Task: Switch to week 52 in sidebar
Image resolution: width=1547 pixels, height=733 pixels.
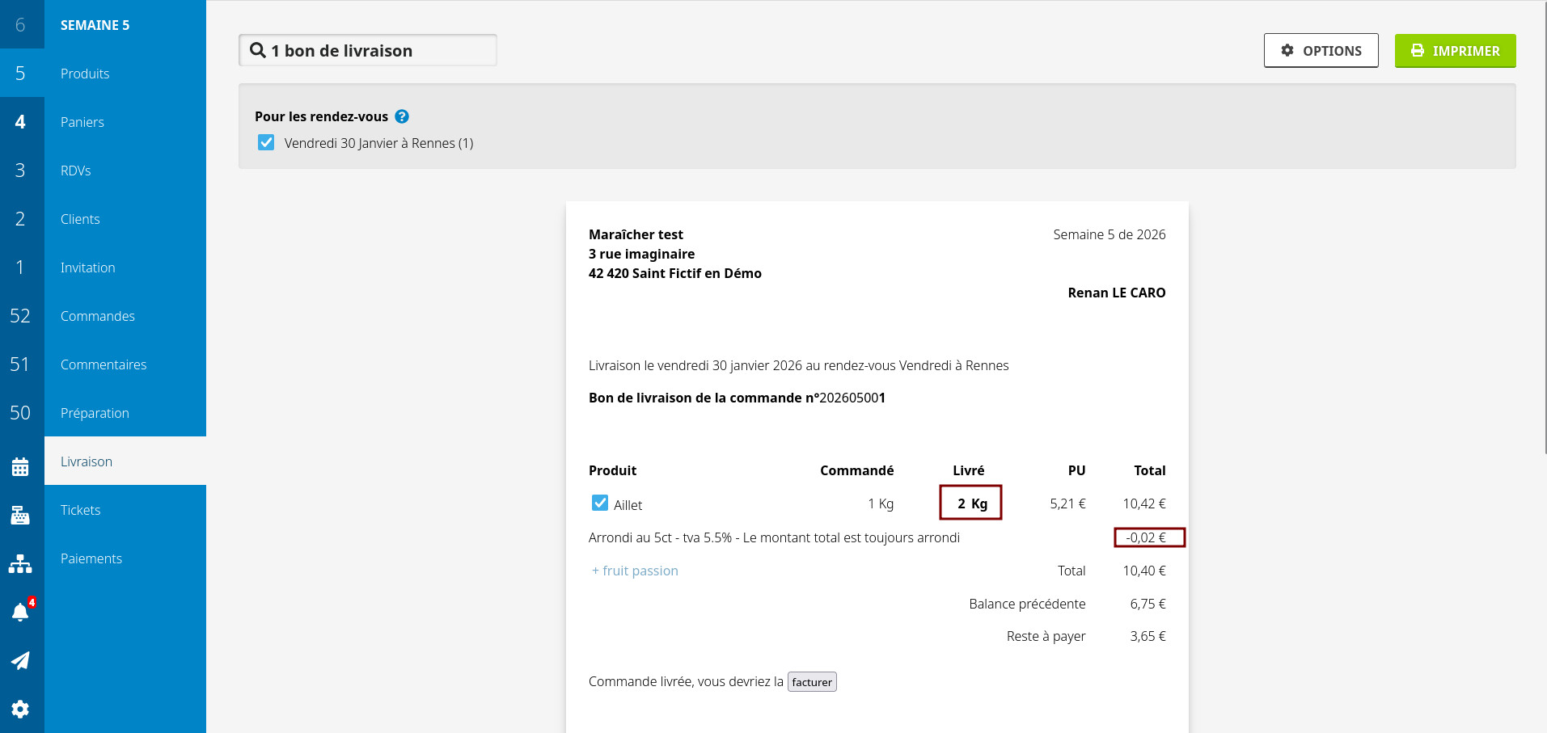Action: pos(20,316)
